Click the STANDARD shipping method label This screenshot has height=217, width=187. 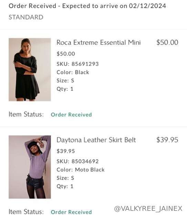[x=26, y=17]
